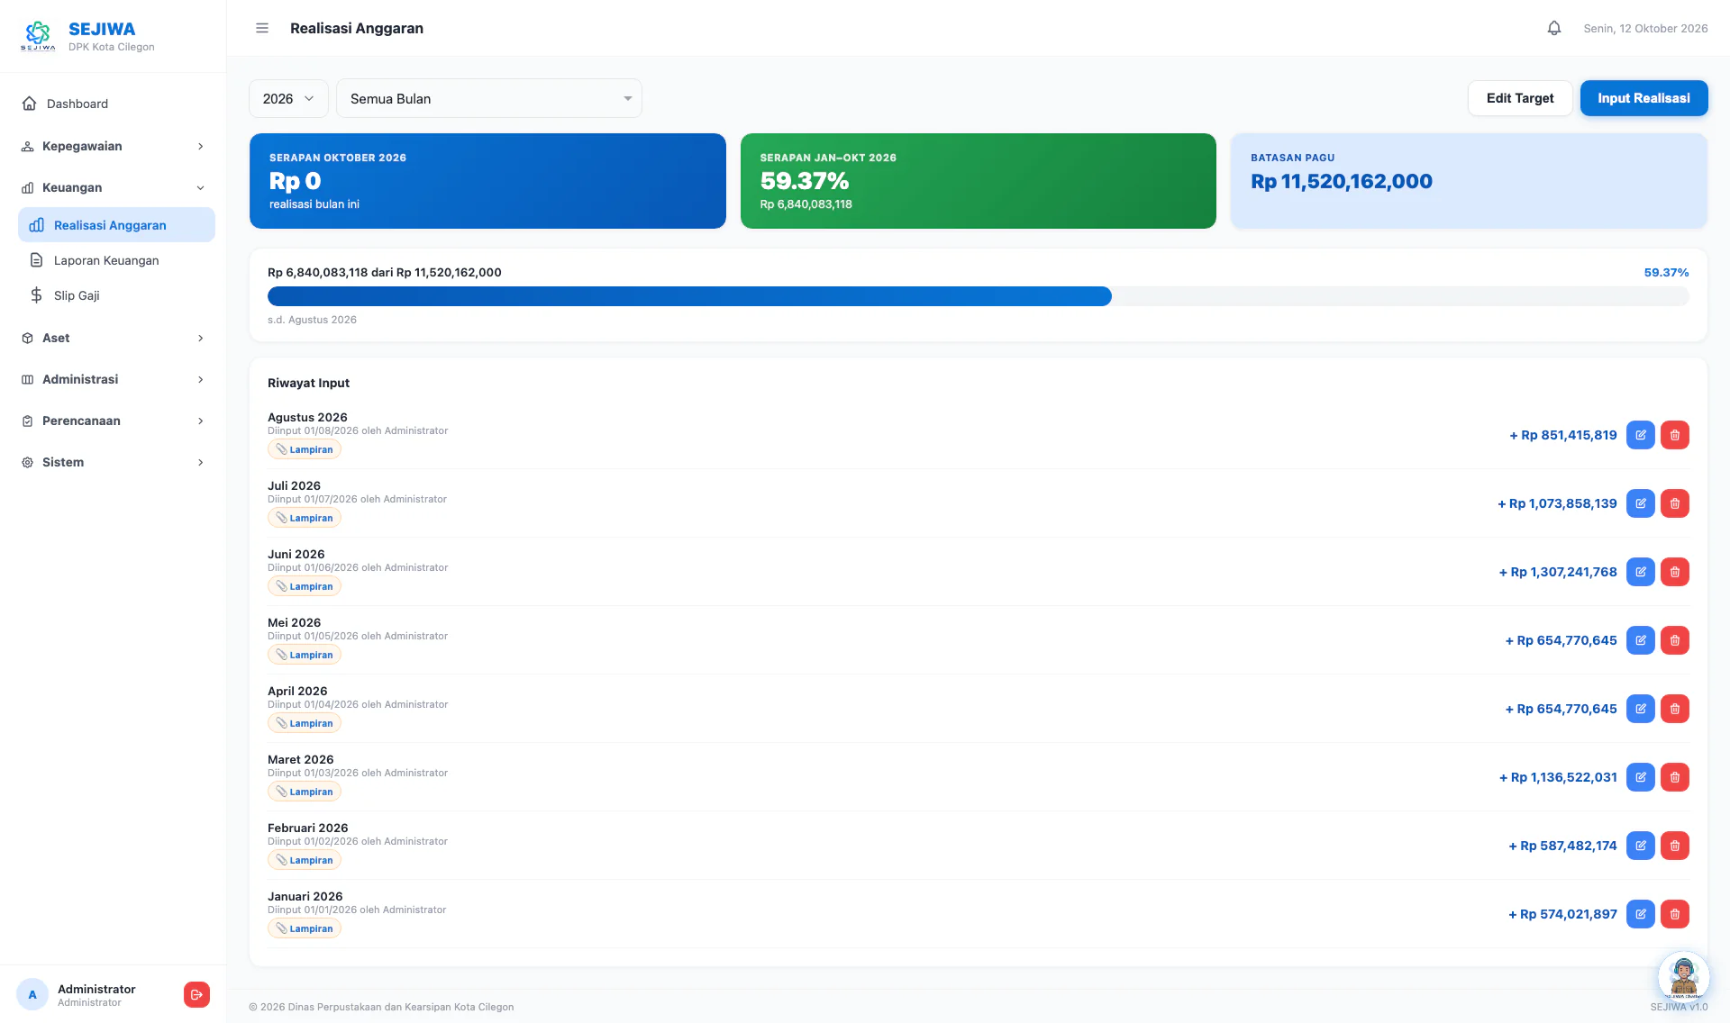The height and width of the screenshot is (1023, 1730).
Task: Click the red logout icon
Action: click(196, 994)
